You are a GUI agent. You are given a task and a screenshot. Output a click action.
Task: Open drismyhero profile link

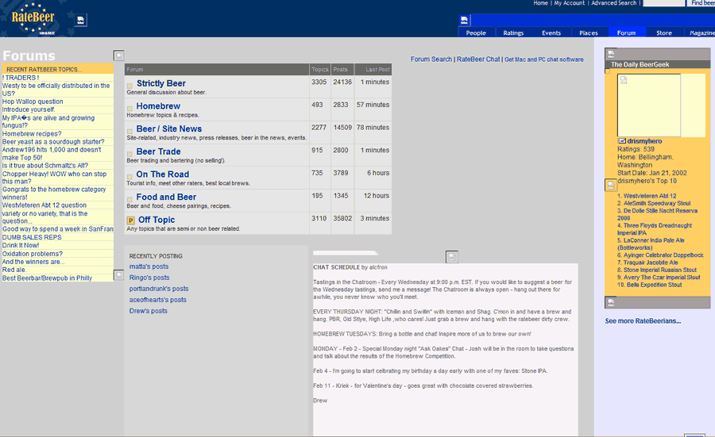[x=644, y=141]
